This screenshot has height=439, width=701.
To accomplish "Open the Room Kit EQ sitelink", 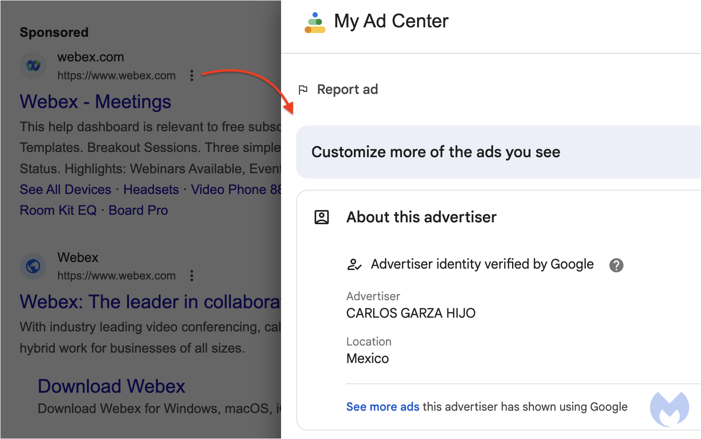I will pyautogui.click(x=58, y=211).
